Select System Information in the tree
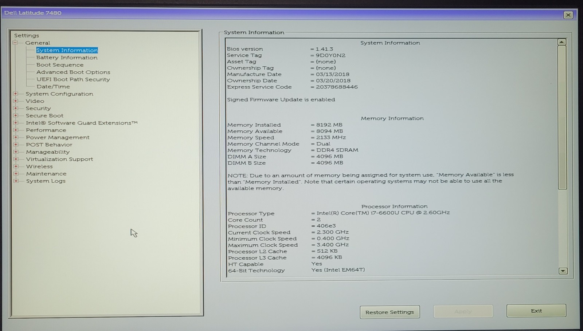The width and height of the screenshot is (583, 331). [x=67, y=50]
